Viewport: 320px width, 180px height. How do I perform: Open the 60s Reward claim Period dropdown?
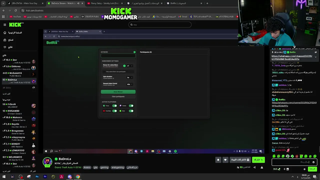(x=129, y=84)
